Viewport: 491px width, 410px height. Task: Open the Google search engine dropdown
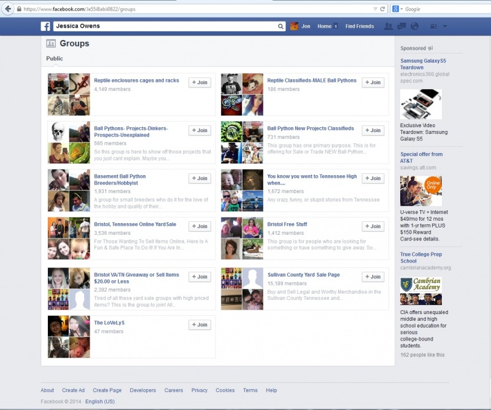397,9
